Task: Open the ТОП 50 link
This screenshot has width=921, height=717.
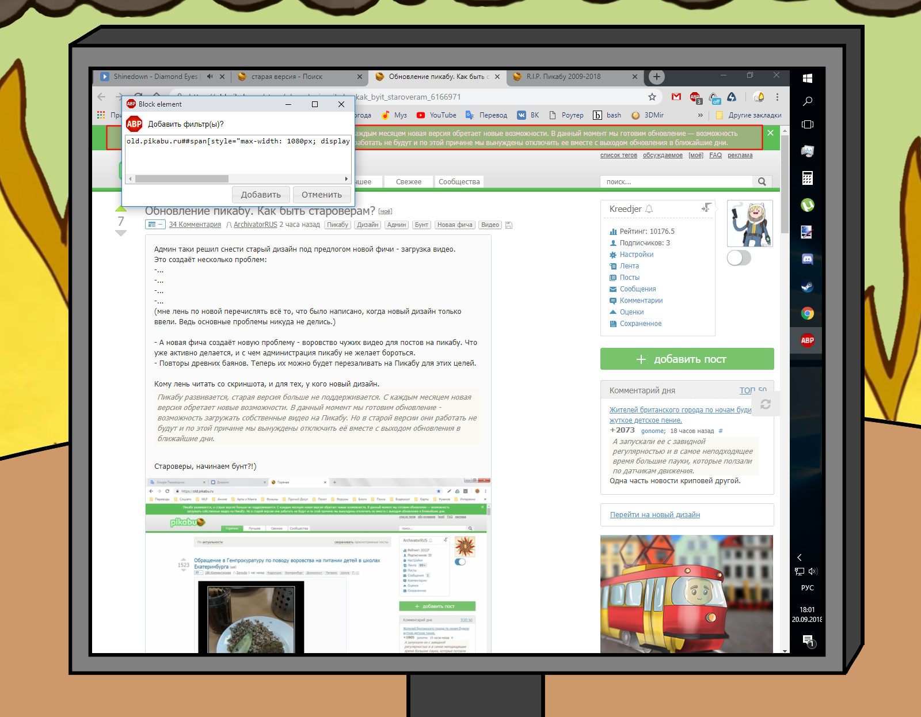Action: [x=753, y=390]
